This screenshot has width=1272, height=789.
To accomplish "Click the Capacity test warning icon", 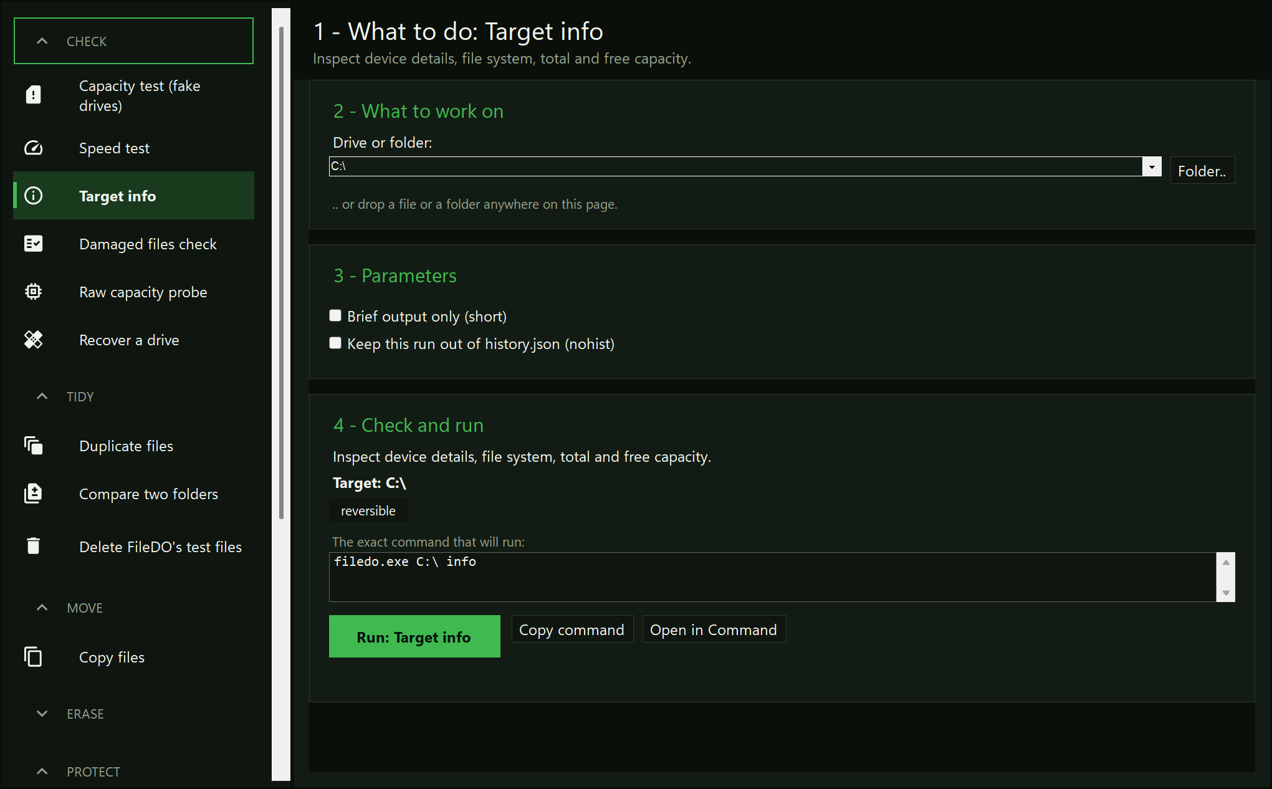I will coord(34,95).
